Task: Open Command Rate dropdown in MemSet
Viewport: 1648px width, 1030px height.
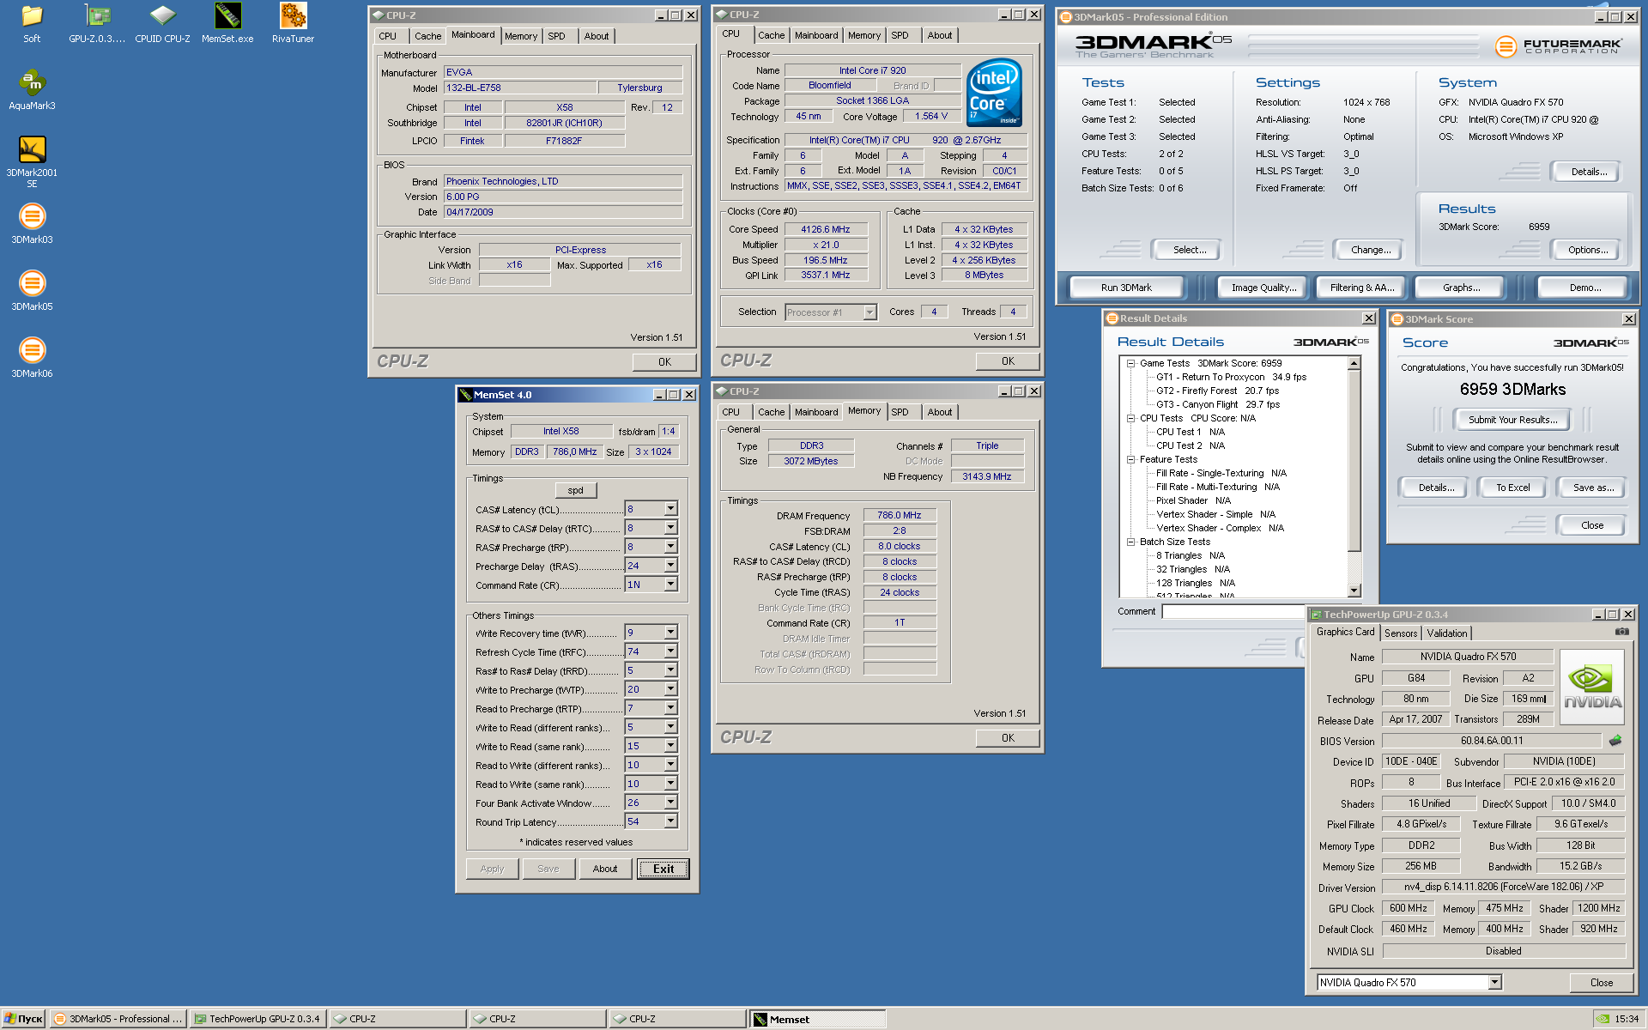Action: point(670,585)
